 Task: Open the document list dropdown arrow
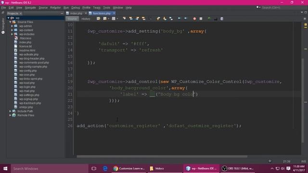click(302, 12)
